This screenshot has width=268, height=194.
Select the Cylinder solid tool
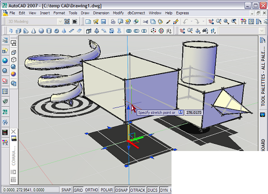49,31
